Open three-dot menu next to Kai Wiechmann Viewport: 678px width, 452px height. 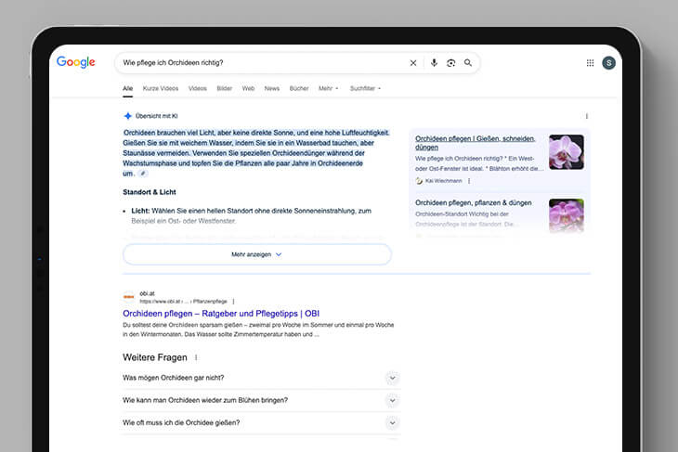pos(469,181)
